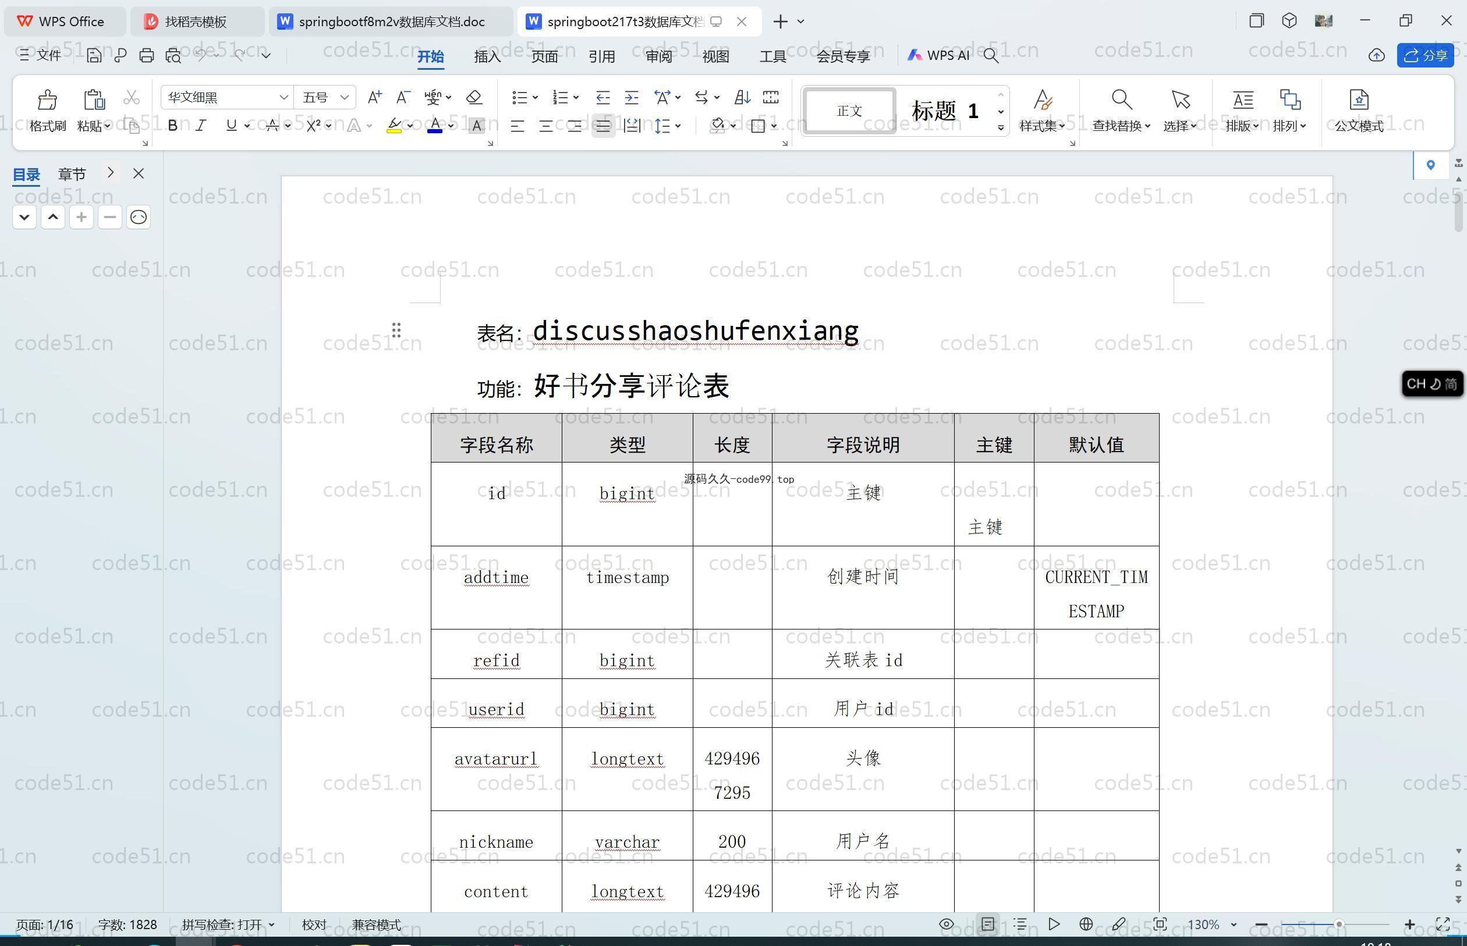Open the Page (页面) ribbon tab
The image size is (1467, 946).
pyautogui.click(x=544, y=56)
